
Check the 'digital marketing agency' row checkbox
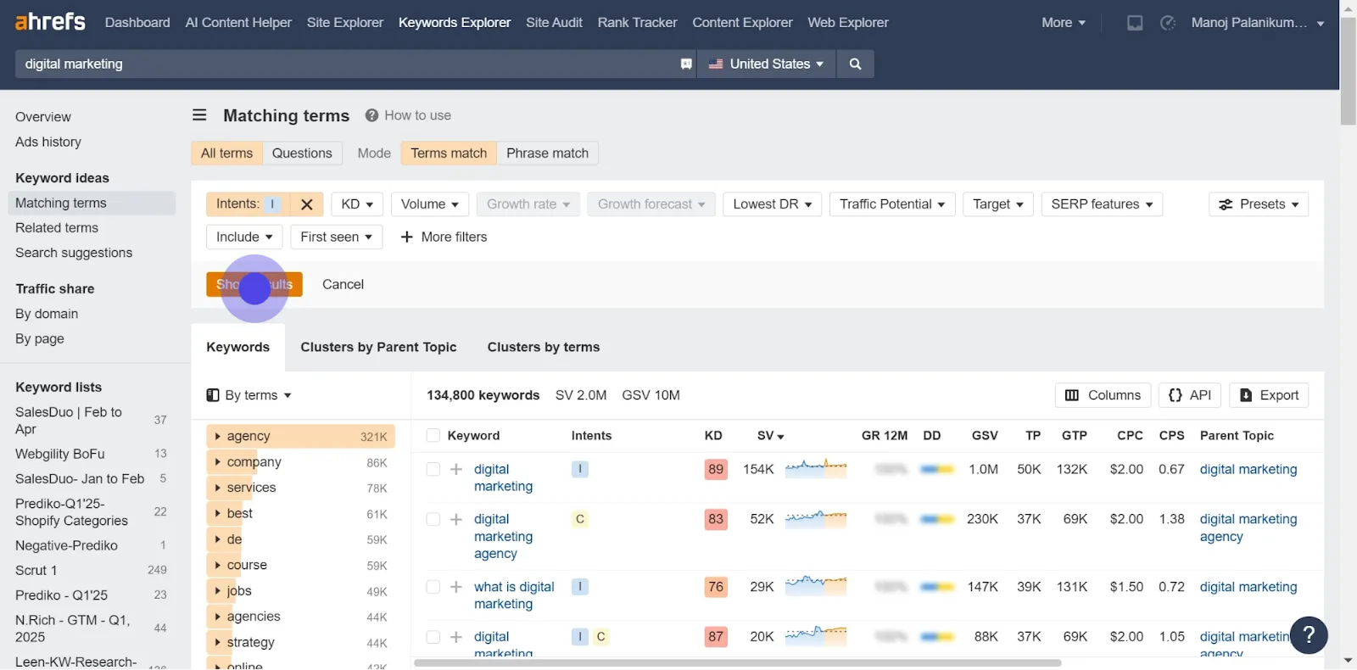tap(433, 519)
